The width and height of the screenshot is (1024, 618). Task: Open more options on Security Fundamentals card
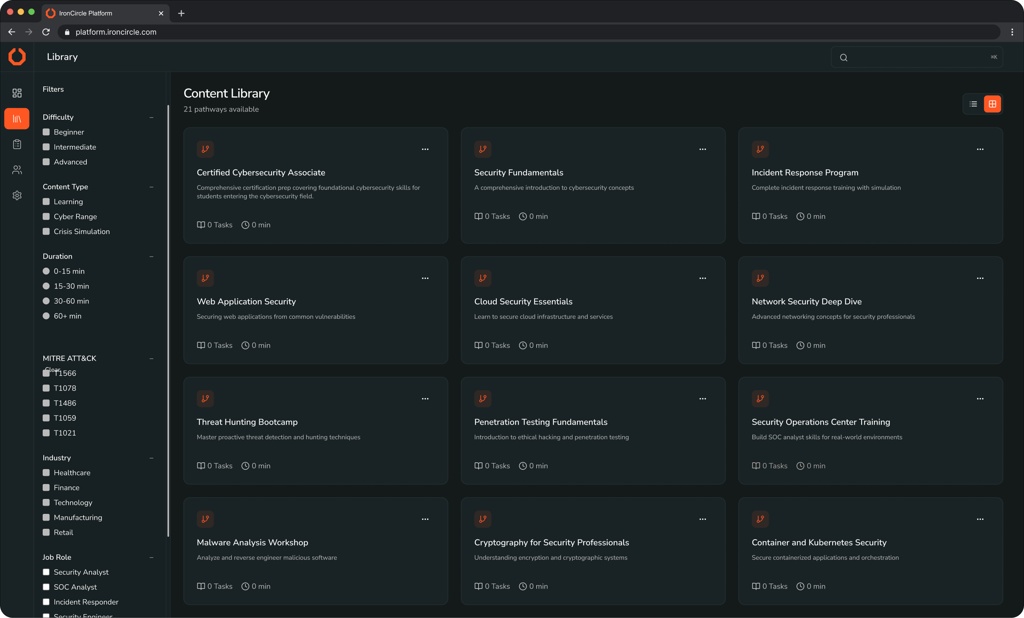pyautogui.click(x=702, y=149)
